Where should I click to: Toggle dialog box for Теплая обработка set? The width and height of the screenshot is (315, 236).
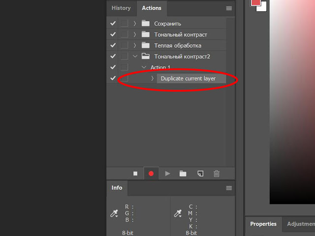pyautogui.click(x=125, y=45)
